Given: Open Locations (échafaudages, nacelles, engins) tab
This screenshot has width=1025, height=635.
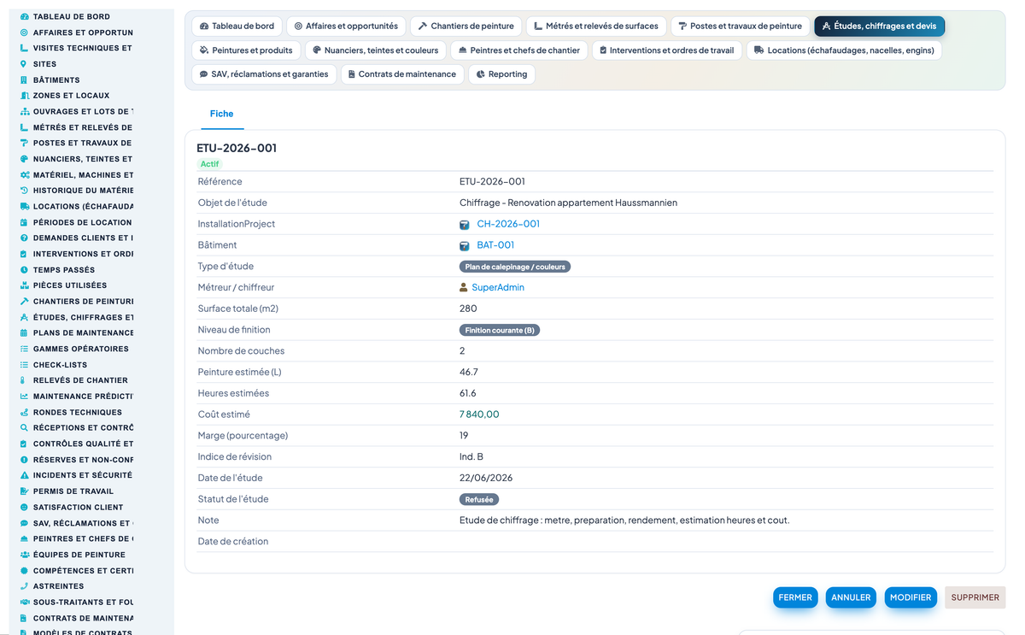Looking at the screenshot, I should (x=844, y=50).
